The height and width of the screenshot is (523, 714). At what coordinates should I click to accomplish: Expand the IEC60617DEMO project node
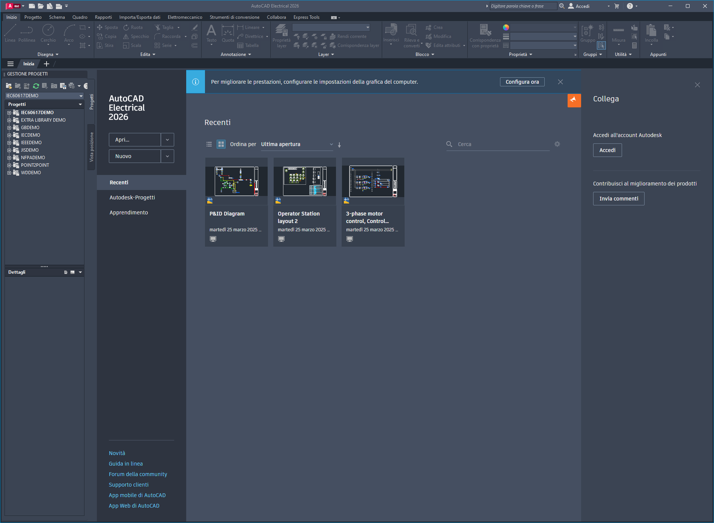click(x=9, y=113)
